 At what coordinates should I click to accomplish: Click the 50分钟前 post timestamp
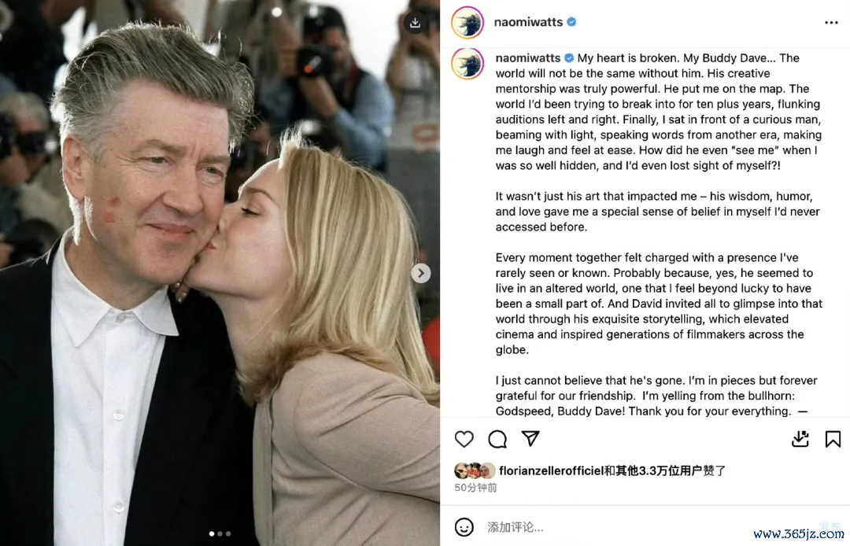[475, 488]
